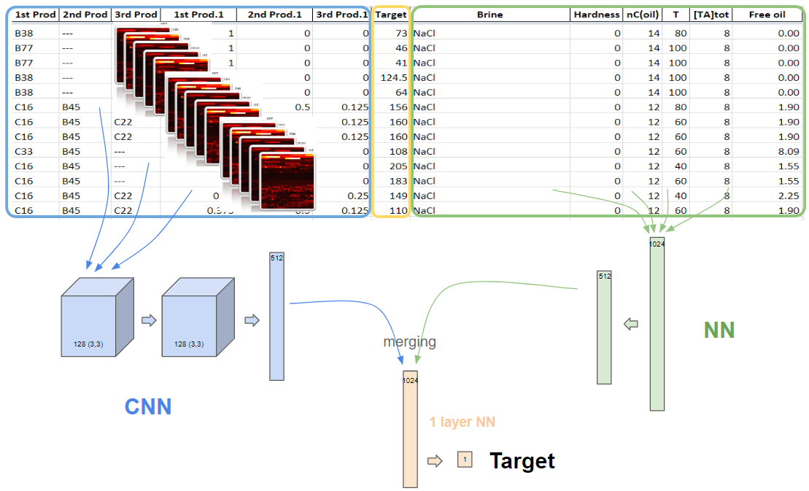The height and width of the screenshot is (491, 809).
Task: Click the B38 cell in the row with Target 73
Action: 35,33
